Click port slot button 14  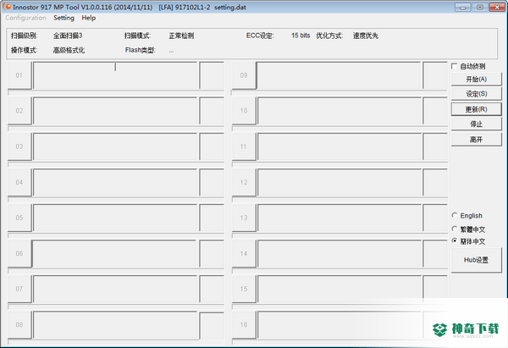[244, 253]
